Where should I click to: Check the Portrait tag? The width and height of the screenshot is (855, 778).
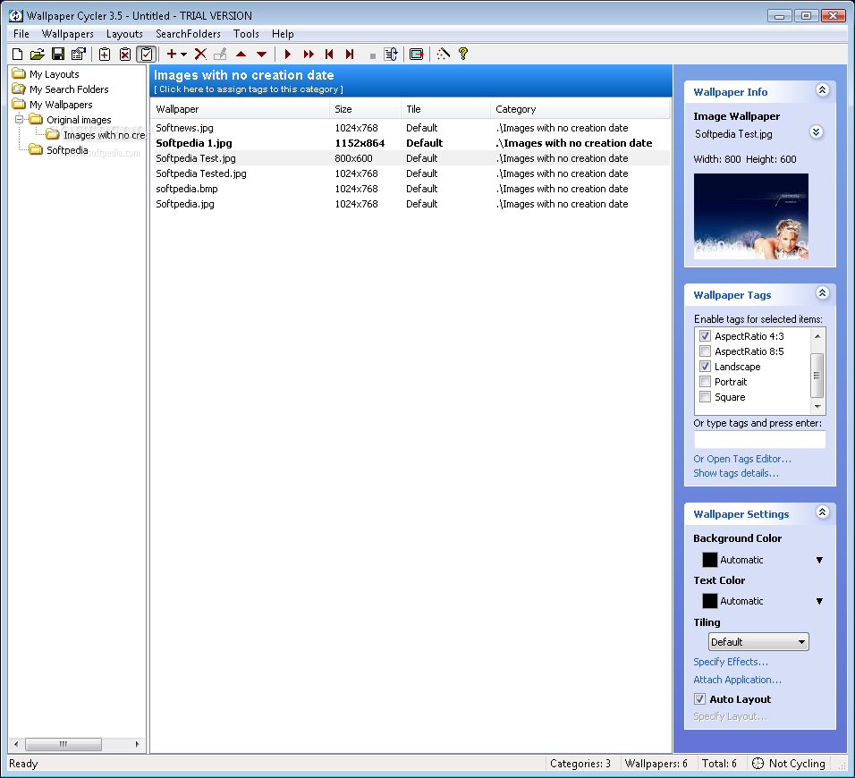[705, 382]
